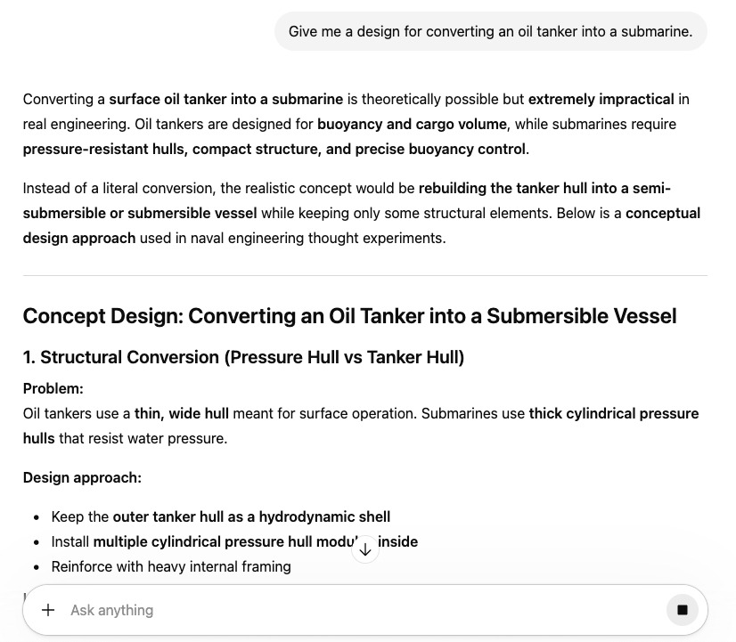Click the outer tanker hull bullet point
The image size is (736, 642).
pyautogui.click(x=221, y=516)
